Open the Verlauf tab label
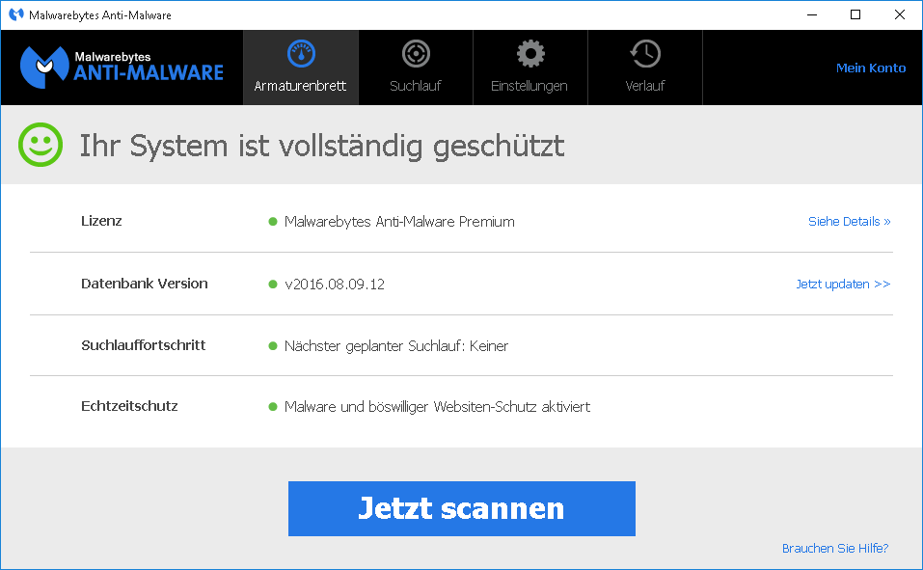923x570 pixels. (x=645, y=86)
